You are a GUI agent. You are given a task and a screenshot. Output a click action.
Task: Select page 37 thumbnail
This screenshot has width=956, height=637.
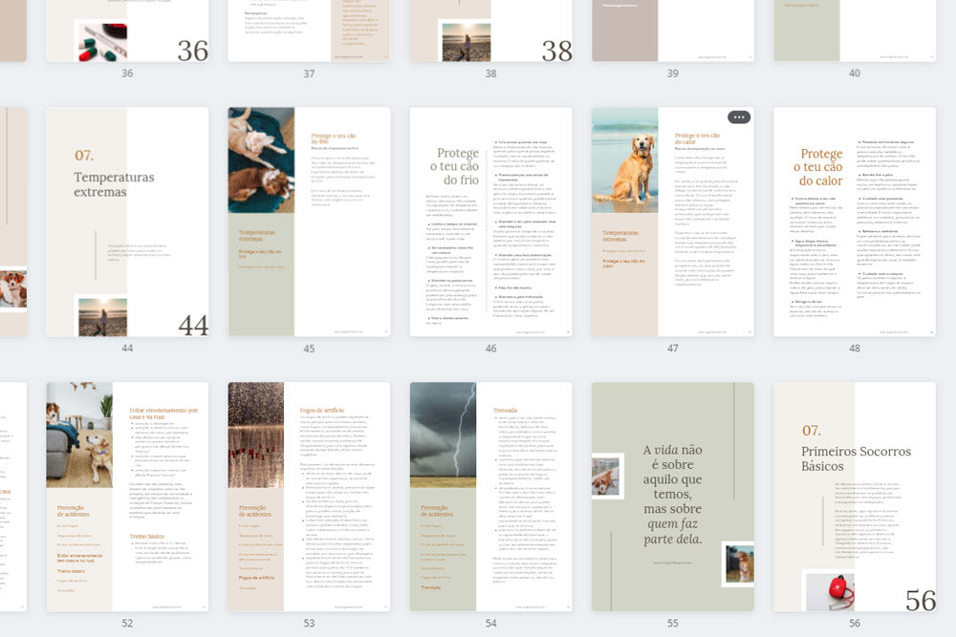[x=309, y=31]
